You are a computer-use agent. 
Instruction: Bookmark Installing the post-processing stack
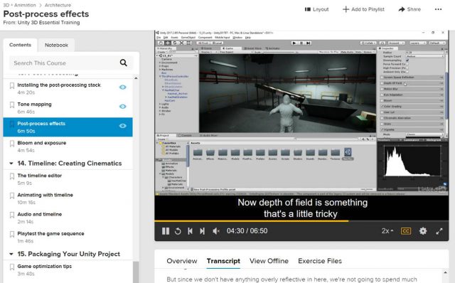12,85
